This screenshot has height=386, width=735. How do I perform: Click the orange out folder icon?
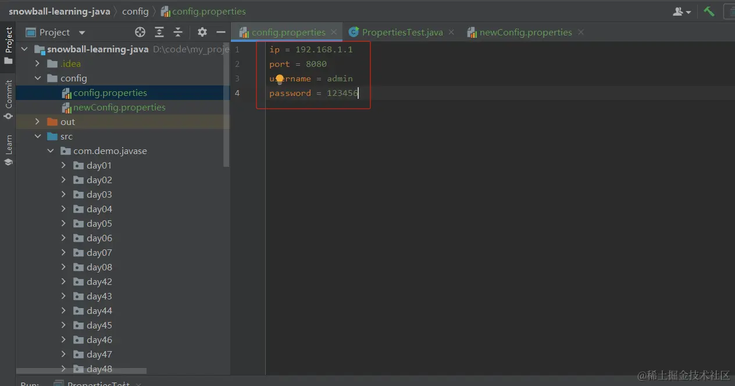point(52,122)
